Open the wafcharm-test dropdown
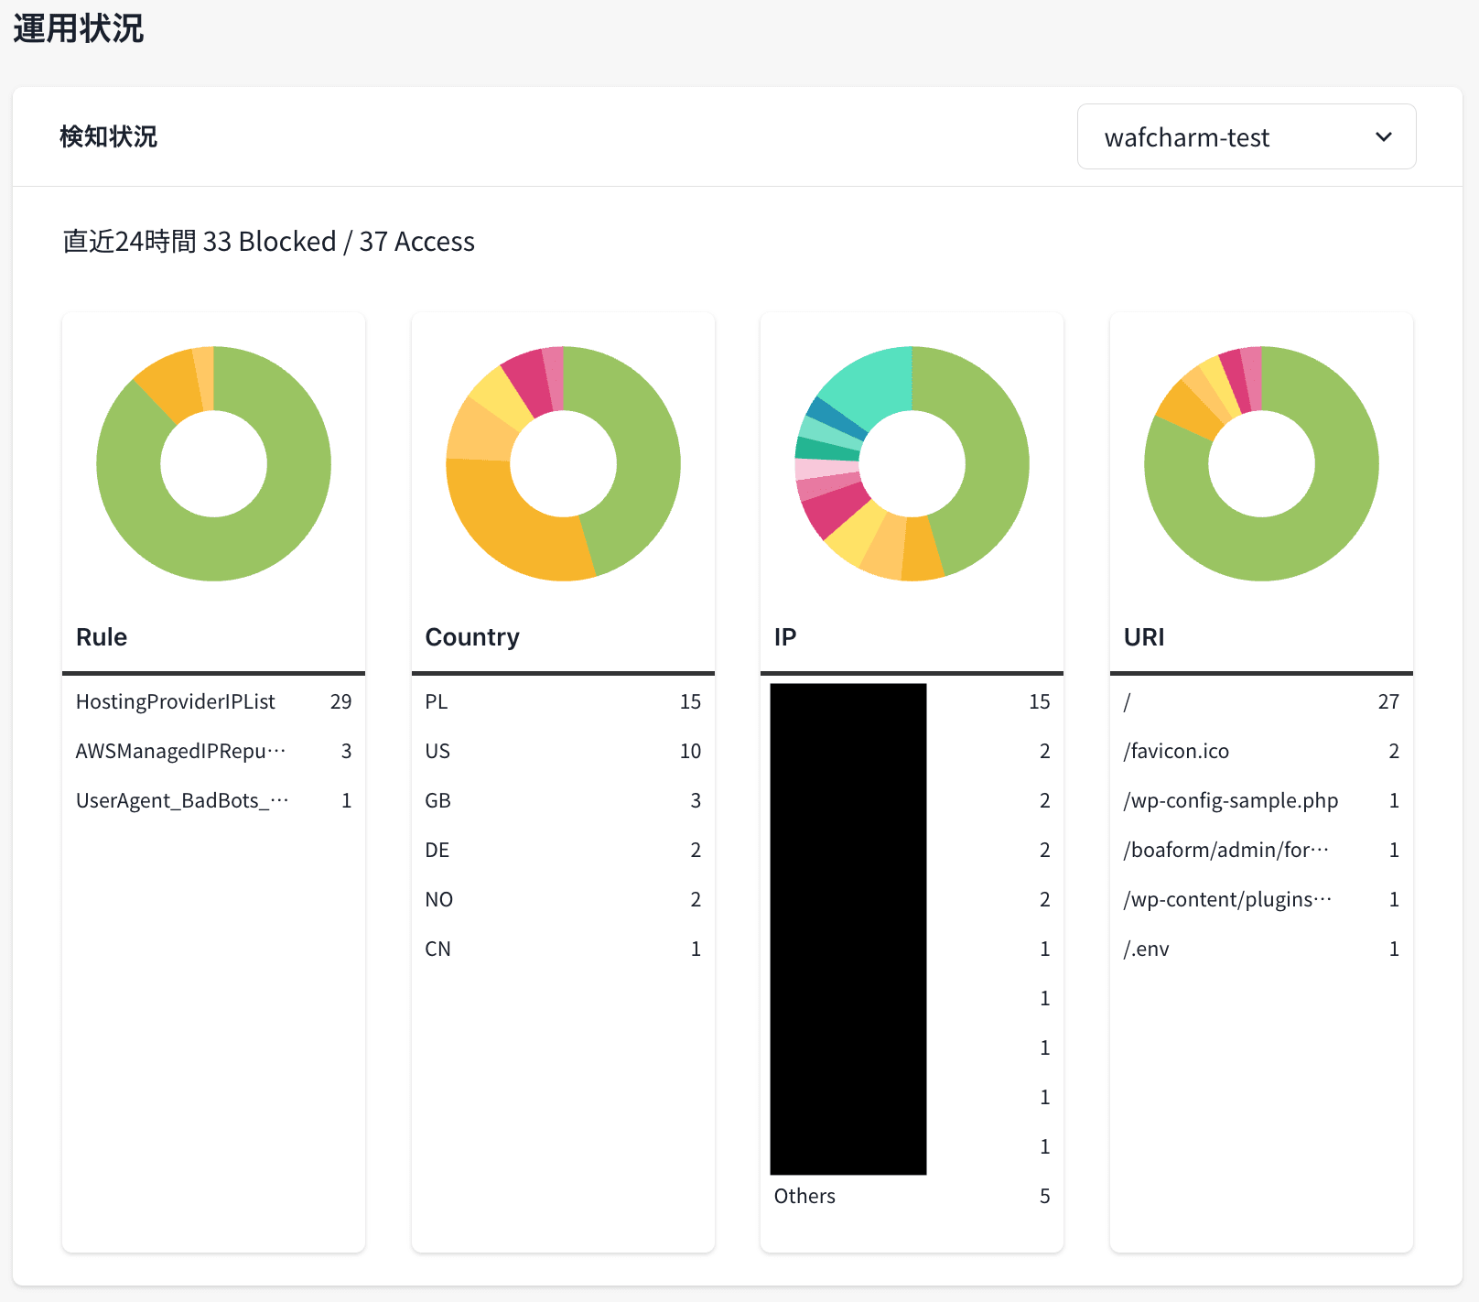1479x1302 pixels. pyautogui.click(x=1245, y=137)
